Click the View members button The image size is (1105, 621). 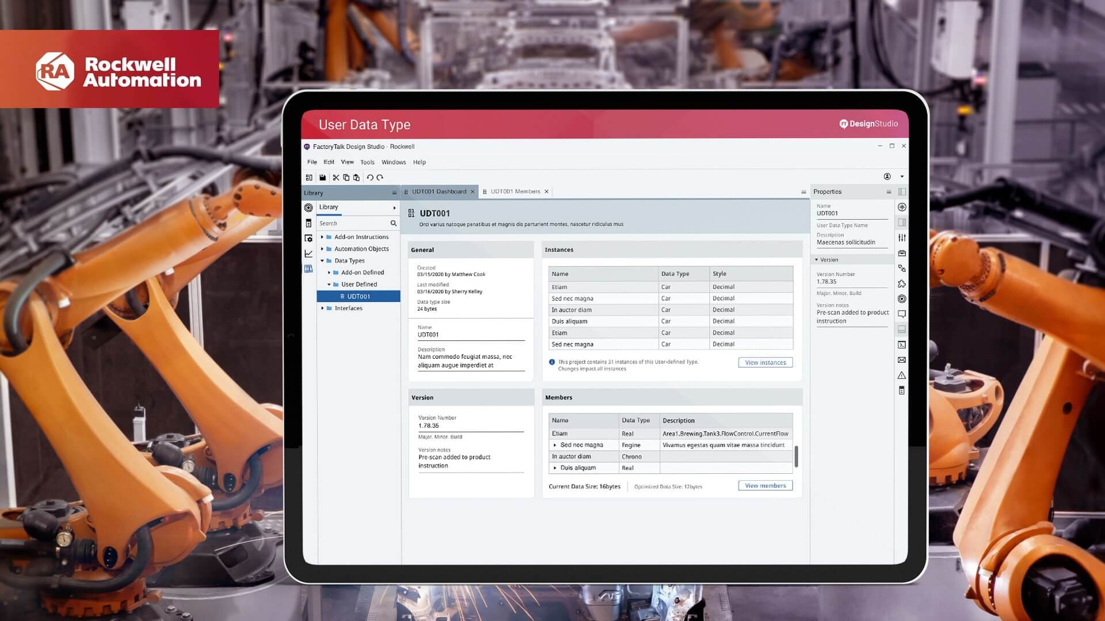click(765, 486)
